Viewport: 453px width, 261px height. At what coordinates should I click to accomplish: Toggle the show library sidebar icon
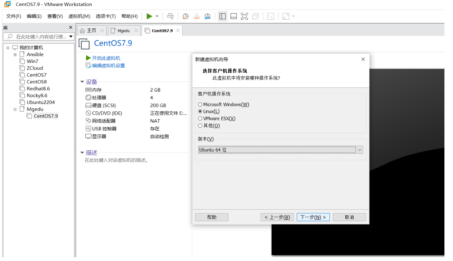(x=223, y=16)
